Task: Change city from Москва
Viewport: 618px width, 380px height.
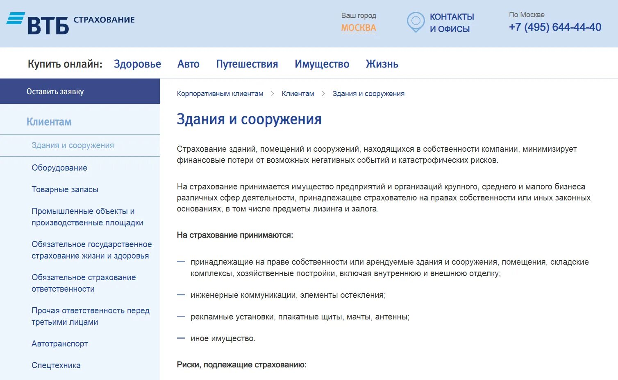Action: click(359, 28)
